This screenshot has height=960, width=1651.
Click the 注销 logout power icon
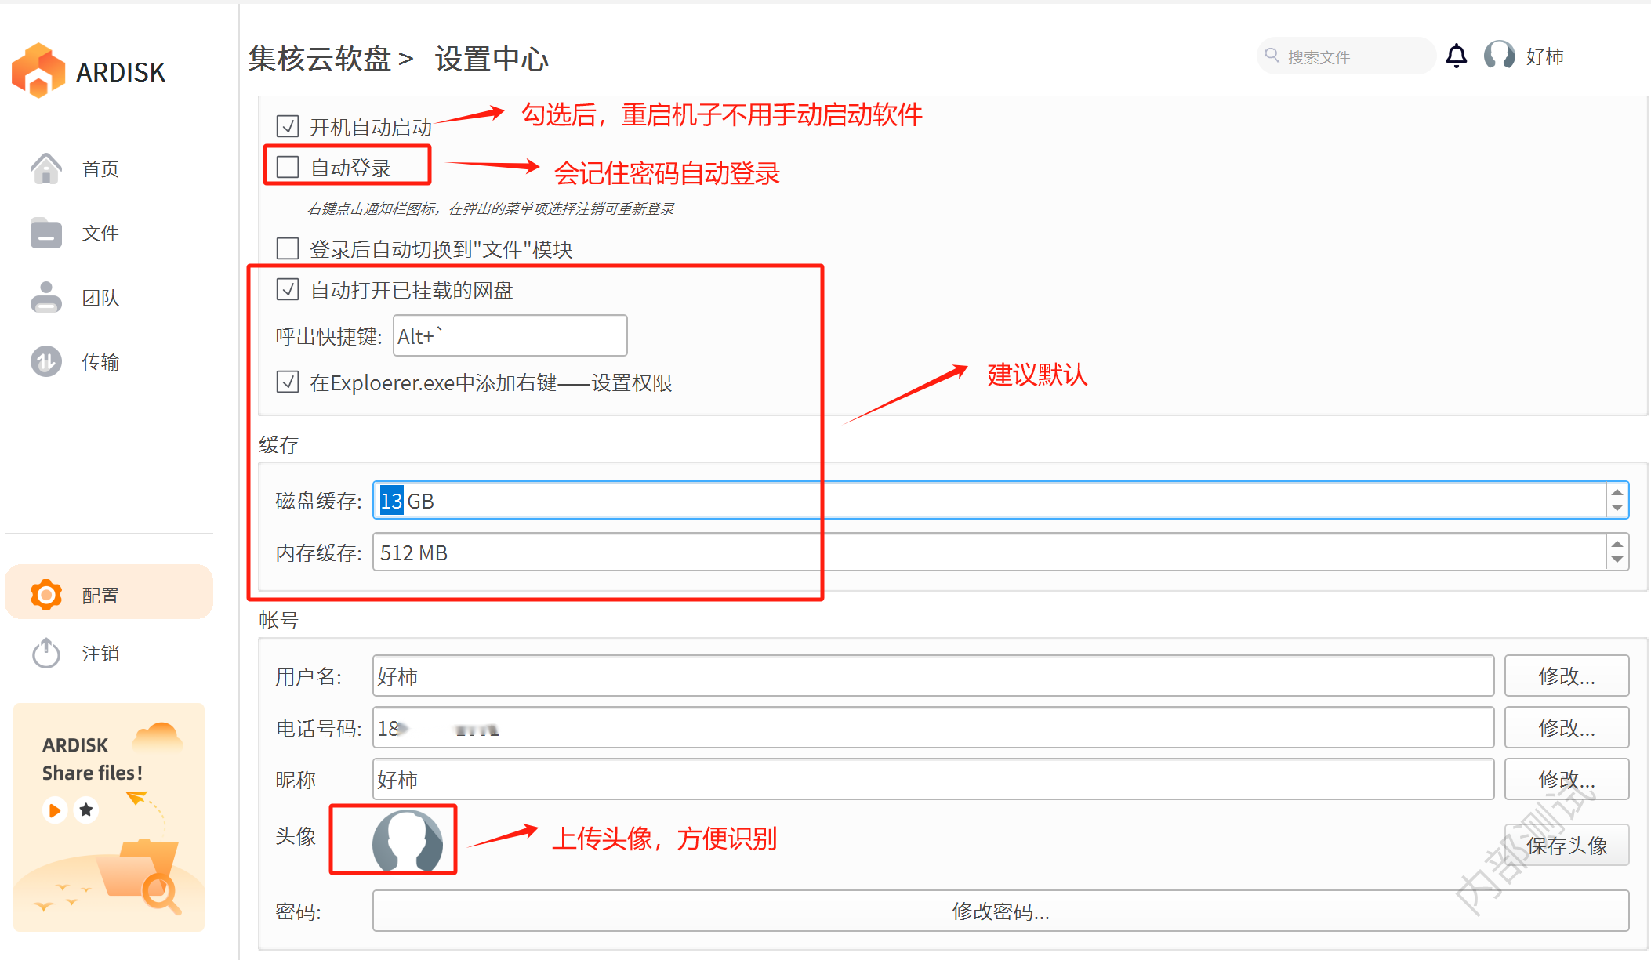(46, 654)
